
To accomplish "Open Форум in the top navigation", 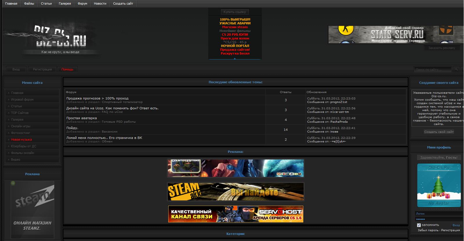I will coord(82,3).
